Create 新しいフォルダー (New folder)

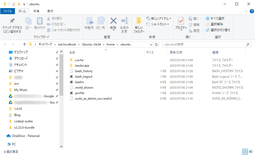[x=139, y=25]
